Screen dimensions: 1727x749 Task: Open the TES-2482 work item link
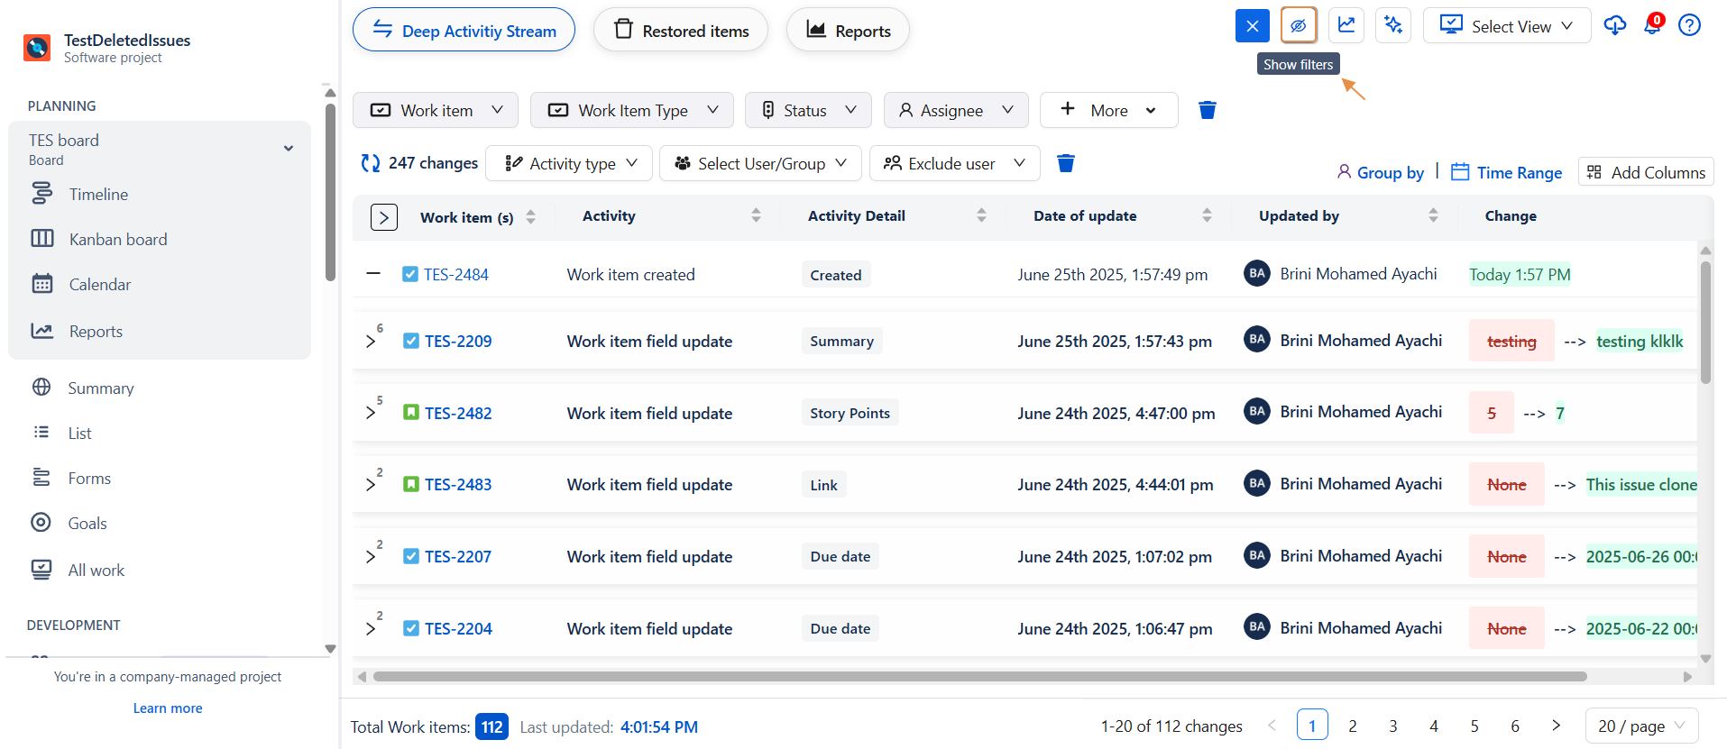[x=458, y=414]
